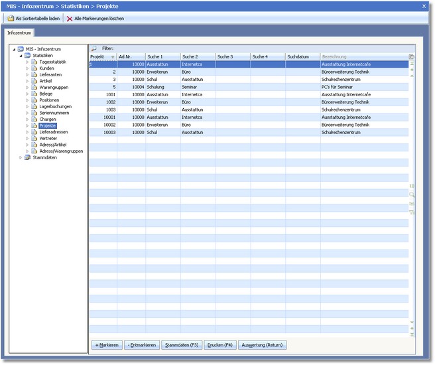Image resolution: width=435 pixels, height=365 pixels.
Task: Expand the Tagesstatistik tree node
Action: [27, 62]
